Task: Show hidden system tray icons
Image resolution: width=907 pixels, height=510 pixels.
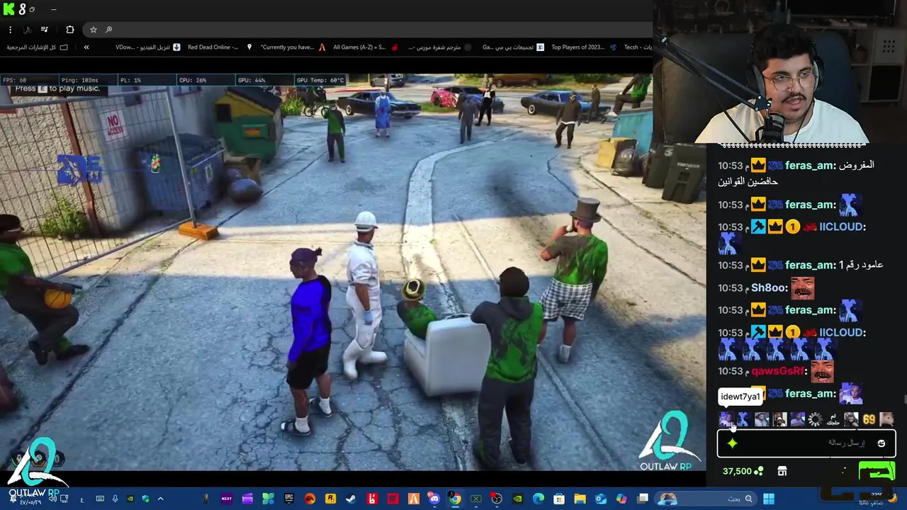Action: 160,499
